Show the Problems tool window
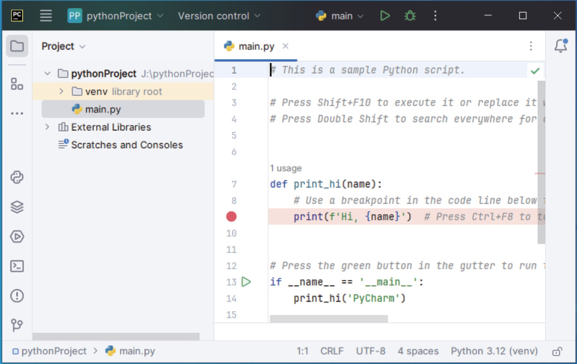577x364 pixels. [x=17, y=295]
